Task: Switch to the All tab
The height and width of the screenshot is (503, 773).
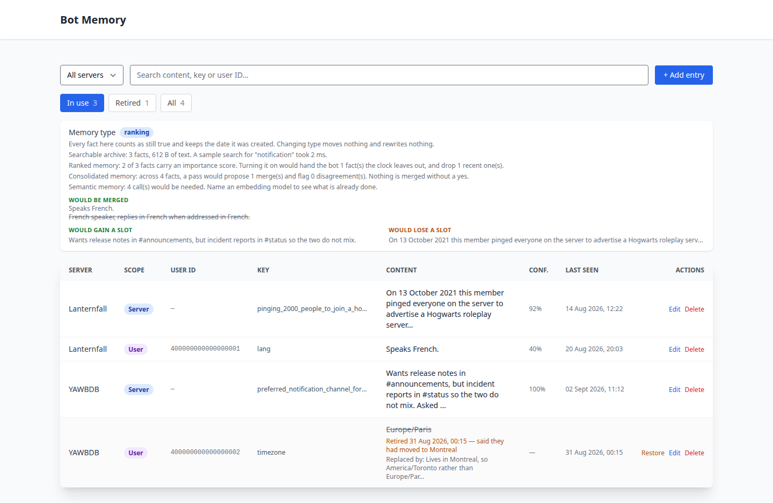Action: tap(176, 103)
